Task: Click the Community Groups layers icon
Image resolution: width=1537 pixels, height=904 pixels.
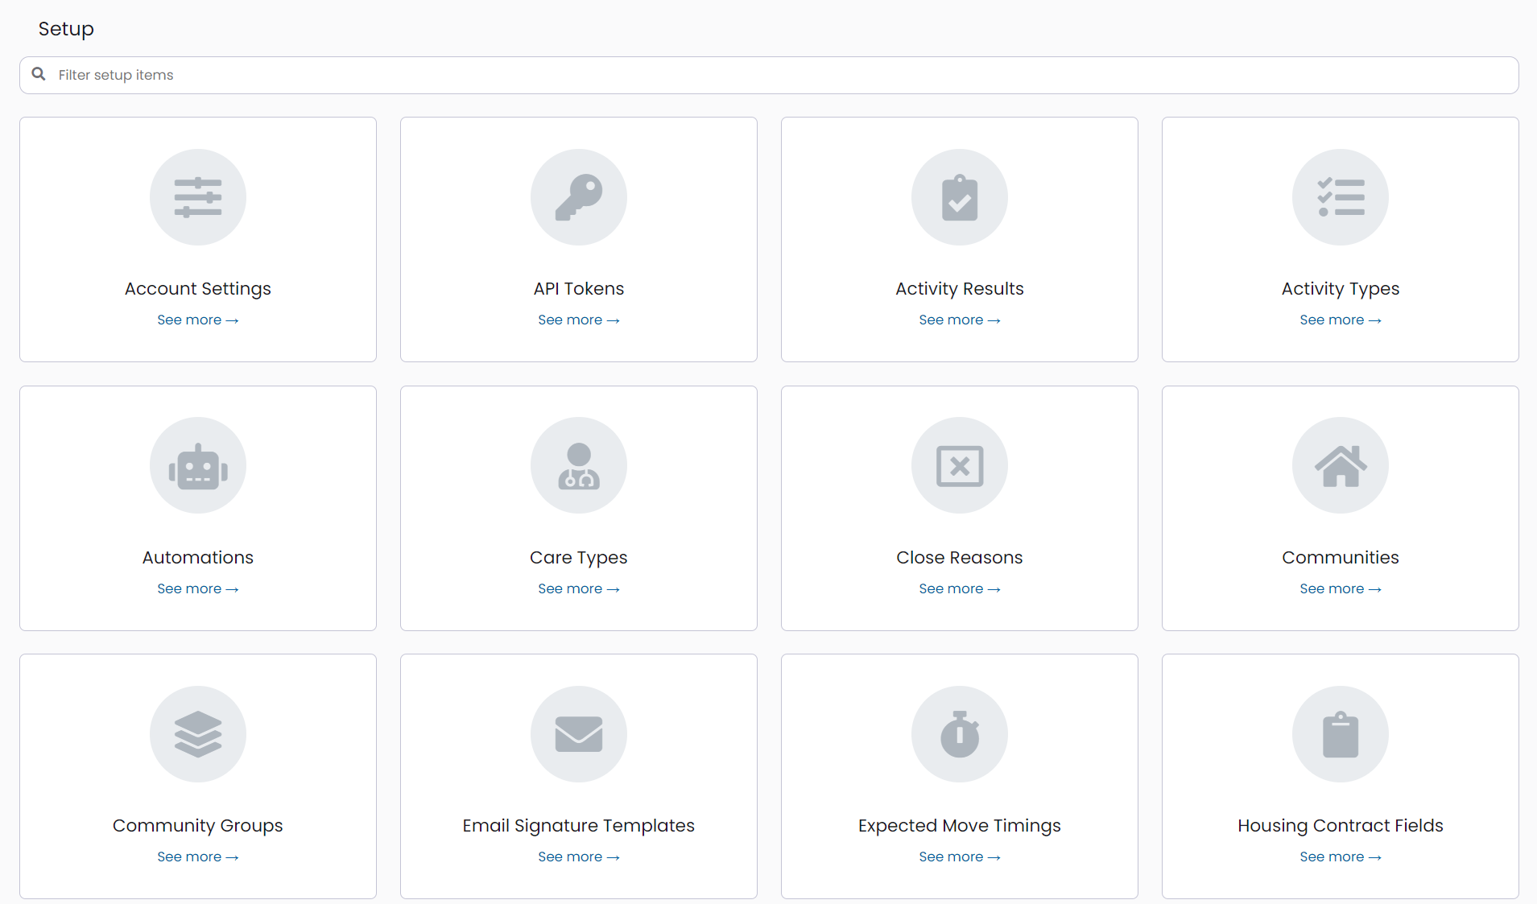Action: [198, 734]
